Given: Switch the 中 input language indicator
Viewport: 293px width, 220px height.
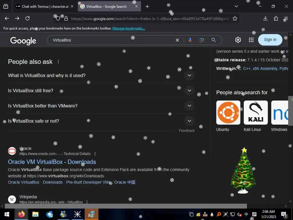Looking at the screenshot, I should click(246, 214).
